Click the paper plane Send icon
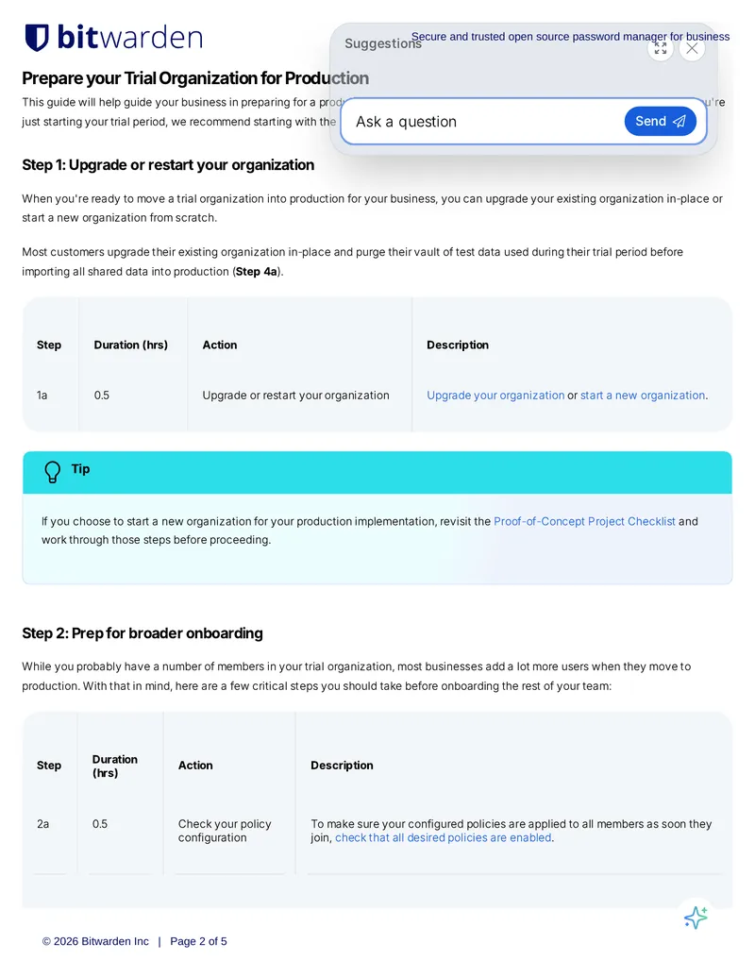755x977 pixels. tap(679, 122)
